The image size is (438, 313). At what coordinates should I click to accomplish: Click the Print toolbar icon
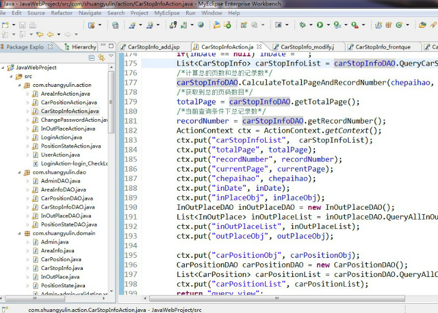tap(32, 25)
